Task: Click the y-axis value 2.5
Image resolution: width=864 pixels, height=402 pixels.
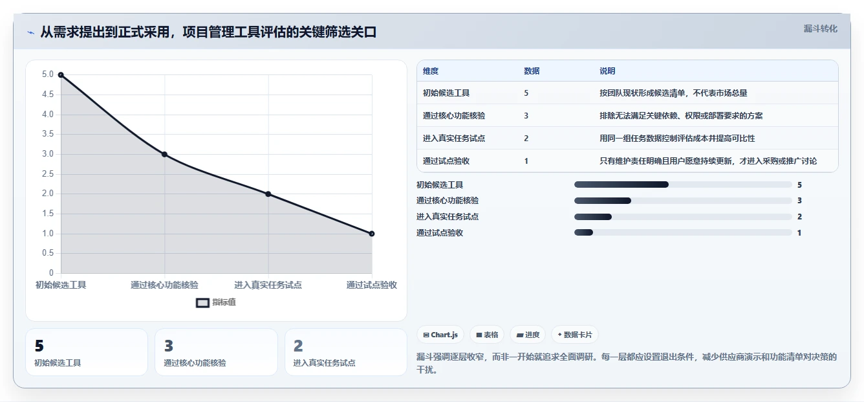Action: (x=47, y=174)
